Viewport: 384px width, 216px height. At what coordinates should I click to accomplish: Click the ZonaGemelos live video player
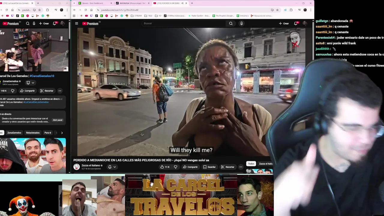click(x=34, y=50)
